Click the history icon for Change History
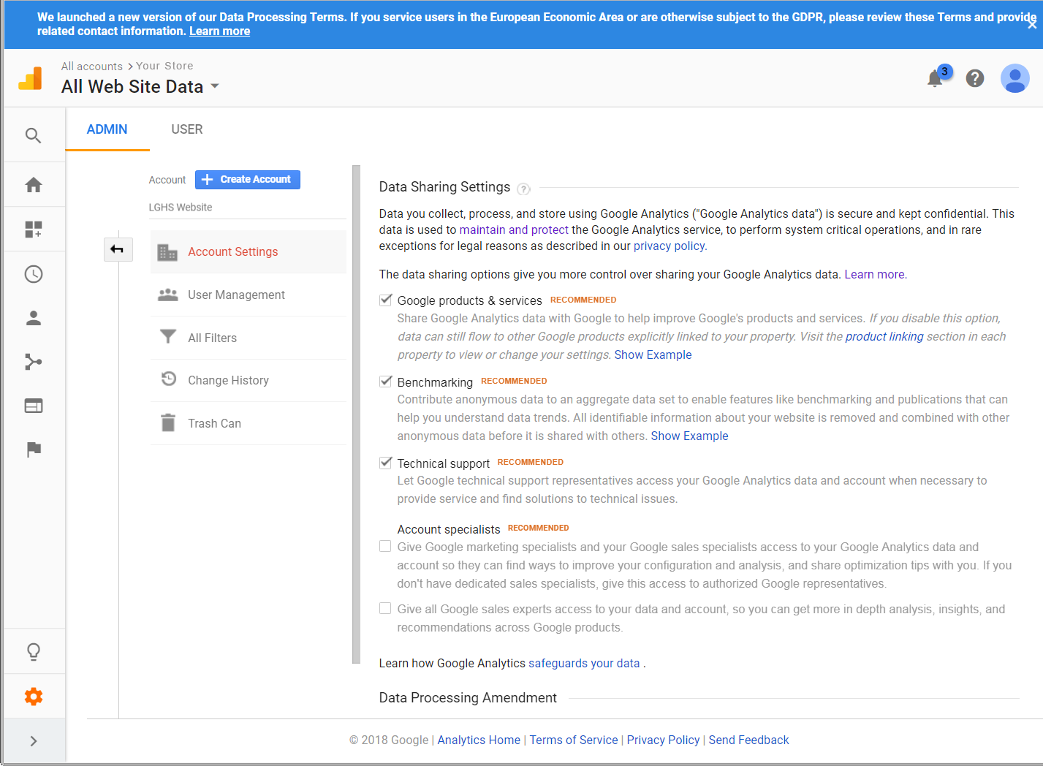The width and height of the screenshot is (1043, 766). [x=168, y=379]
